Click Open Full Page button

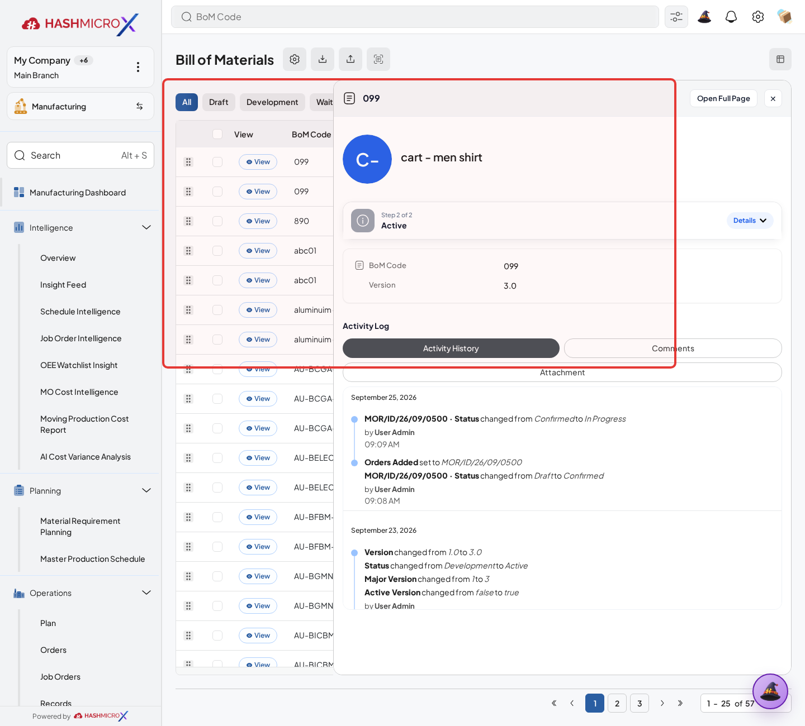[x=723, y=98]
